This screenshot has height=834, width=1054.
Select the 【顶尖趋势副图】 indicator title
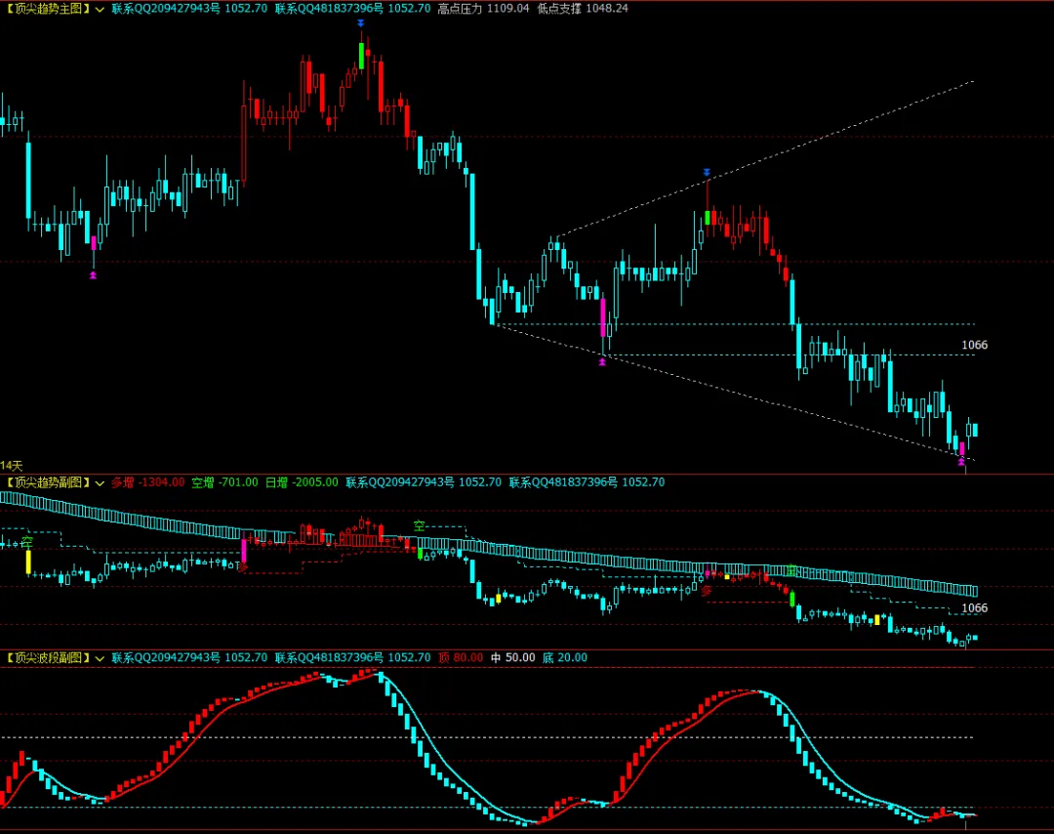click(x=47, y=482)
